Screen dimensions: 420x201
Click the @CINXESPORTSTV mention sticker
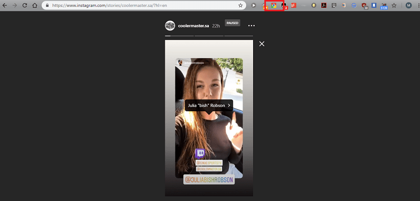[209, 163]
